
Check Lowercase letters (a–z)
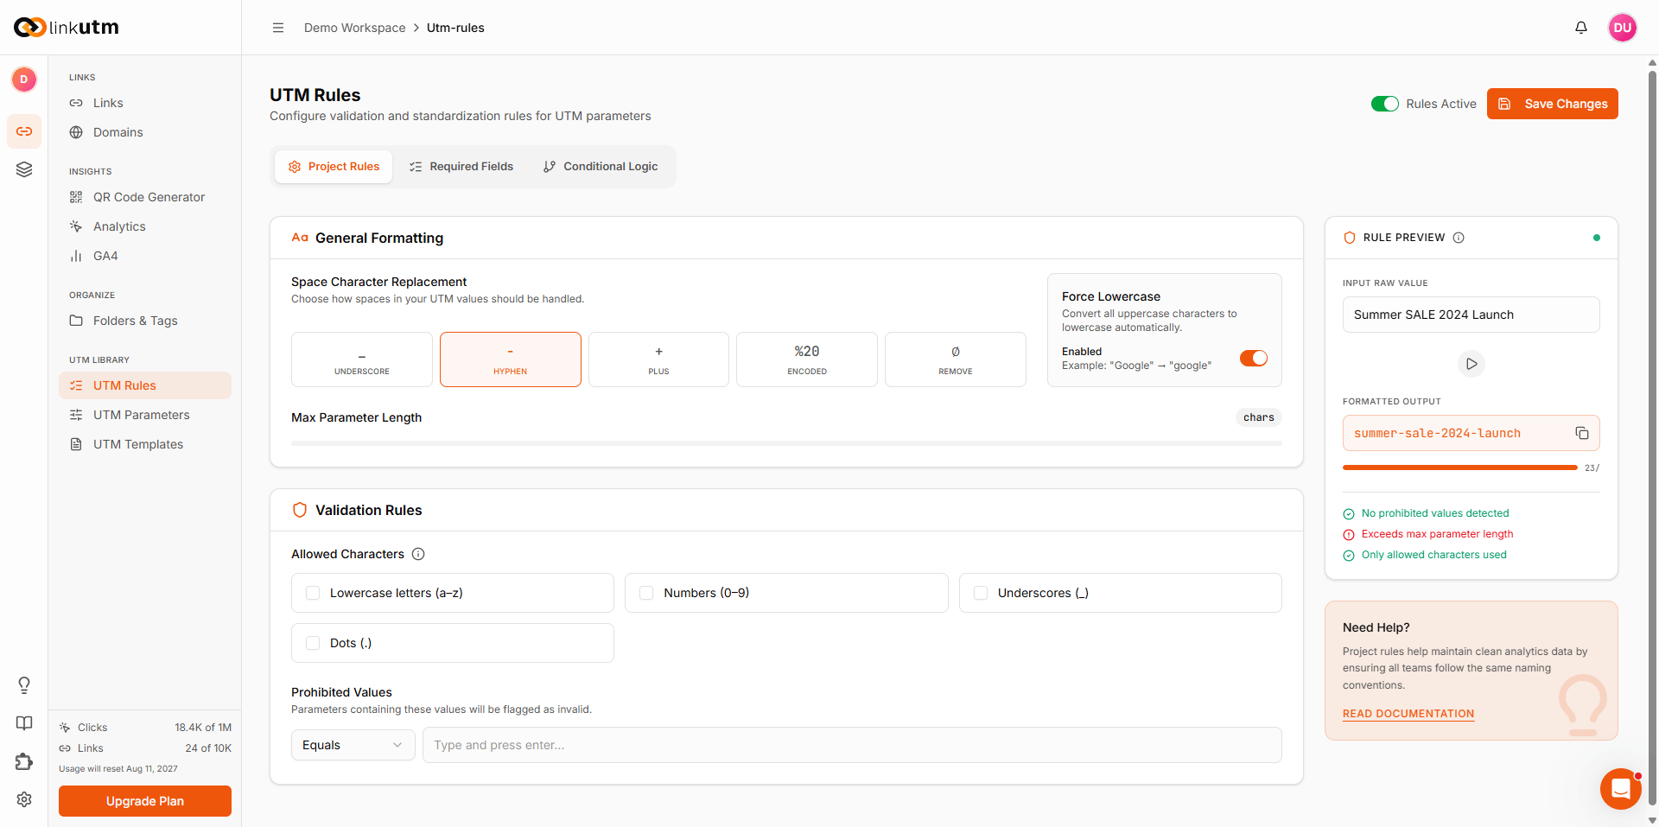(x=313, y=593)
